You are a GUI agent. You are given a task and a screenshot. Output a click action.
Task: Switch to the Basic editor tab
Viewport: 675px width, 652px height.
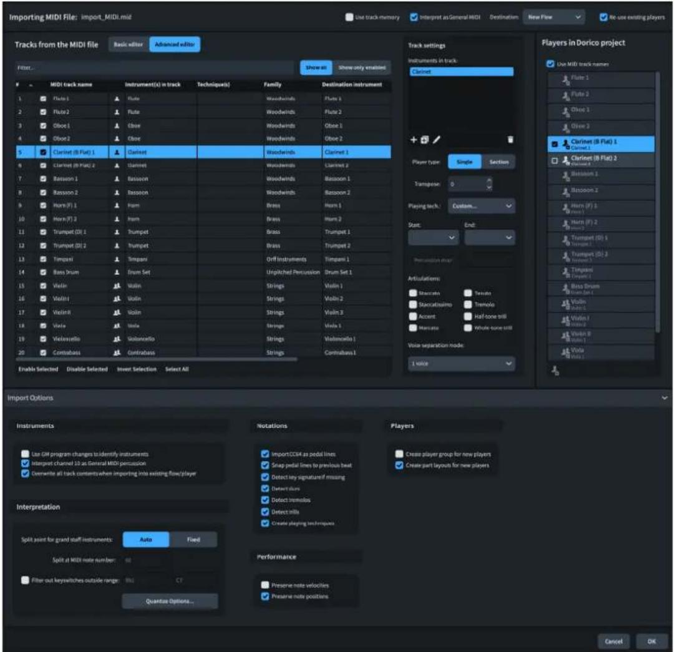point(129,44)
